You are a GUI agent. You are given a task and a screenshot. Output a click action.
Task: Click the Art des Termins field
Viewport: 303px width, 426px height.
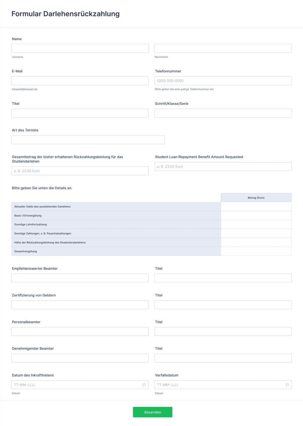click(88, 139)
